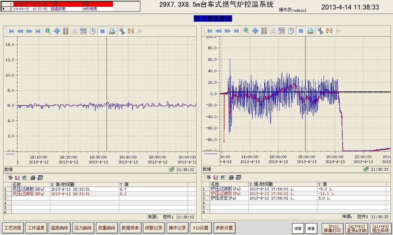393x235 pixels.
Task: Click first icon in right data table toolbar
Action: pyautogui.click(x=209, y=177)
